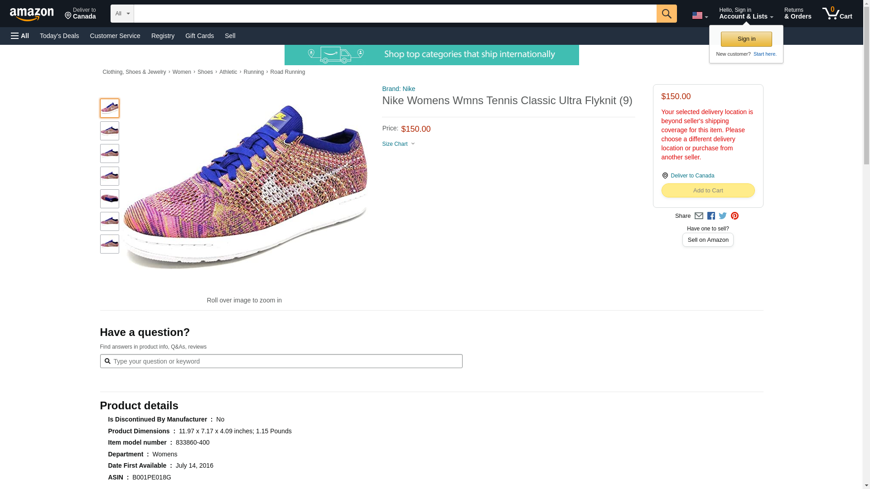
Task: Share the product via email icon
Action: tap(699, 216)
